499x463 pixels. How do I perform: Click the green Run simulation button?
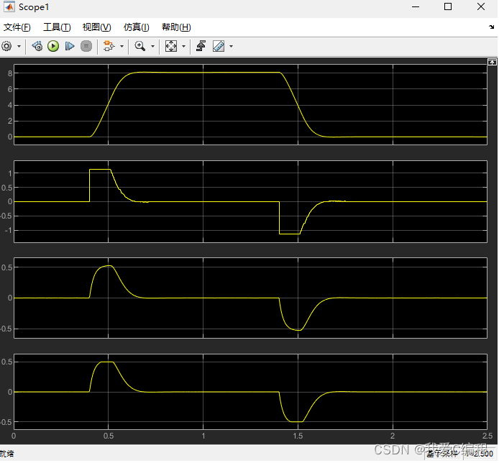pos(53,46)
